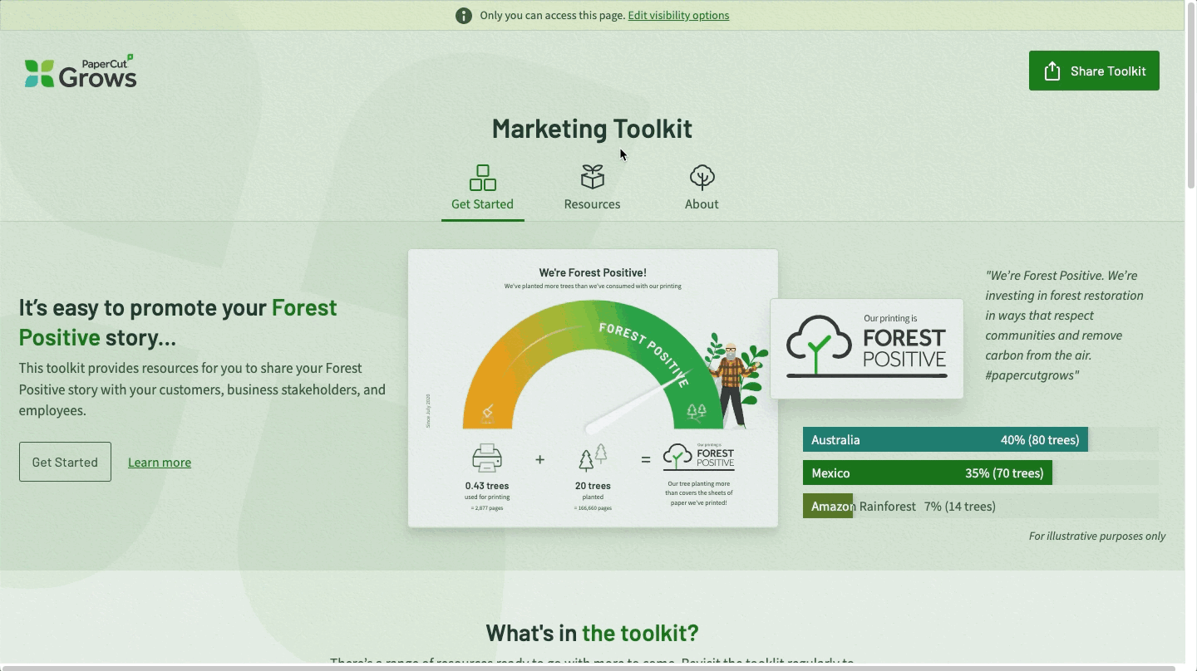Click the Forest Positive cloud badge

[866, 349]
